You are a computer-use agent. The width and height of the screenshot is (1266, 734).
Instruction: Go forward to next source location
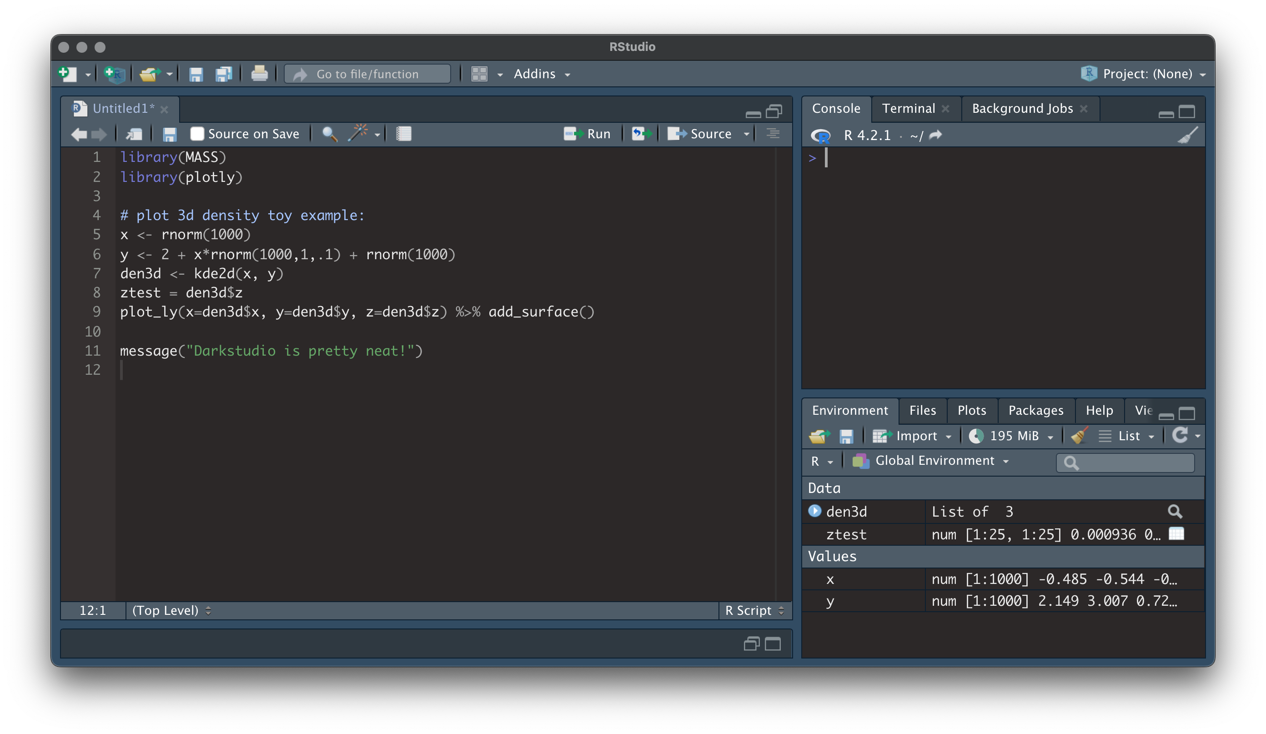pyautogui.click(x=99, y=134)
